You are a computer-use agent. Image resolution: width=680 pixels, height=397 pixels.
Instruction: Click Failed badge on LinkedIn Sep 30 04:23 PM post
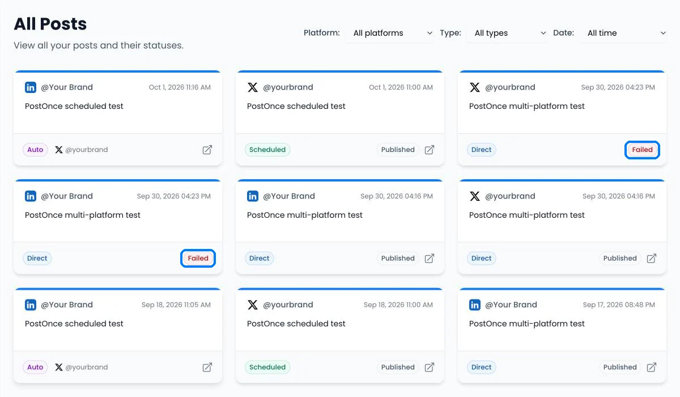(x=198, y=259)
